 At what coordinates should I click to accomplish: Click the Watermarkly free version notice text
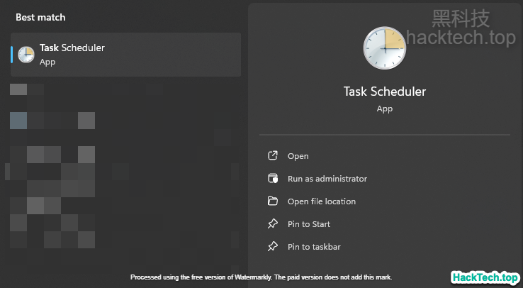[x=261, y=277]
